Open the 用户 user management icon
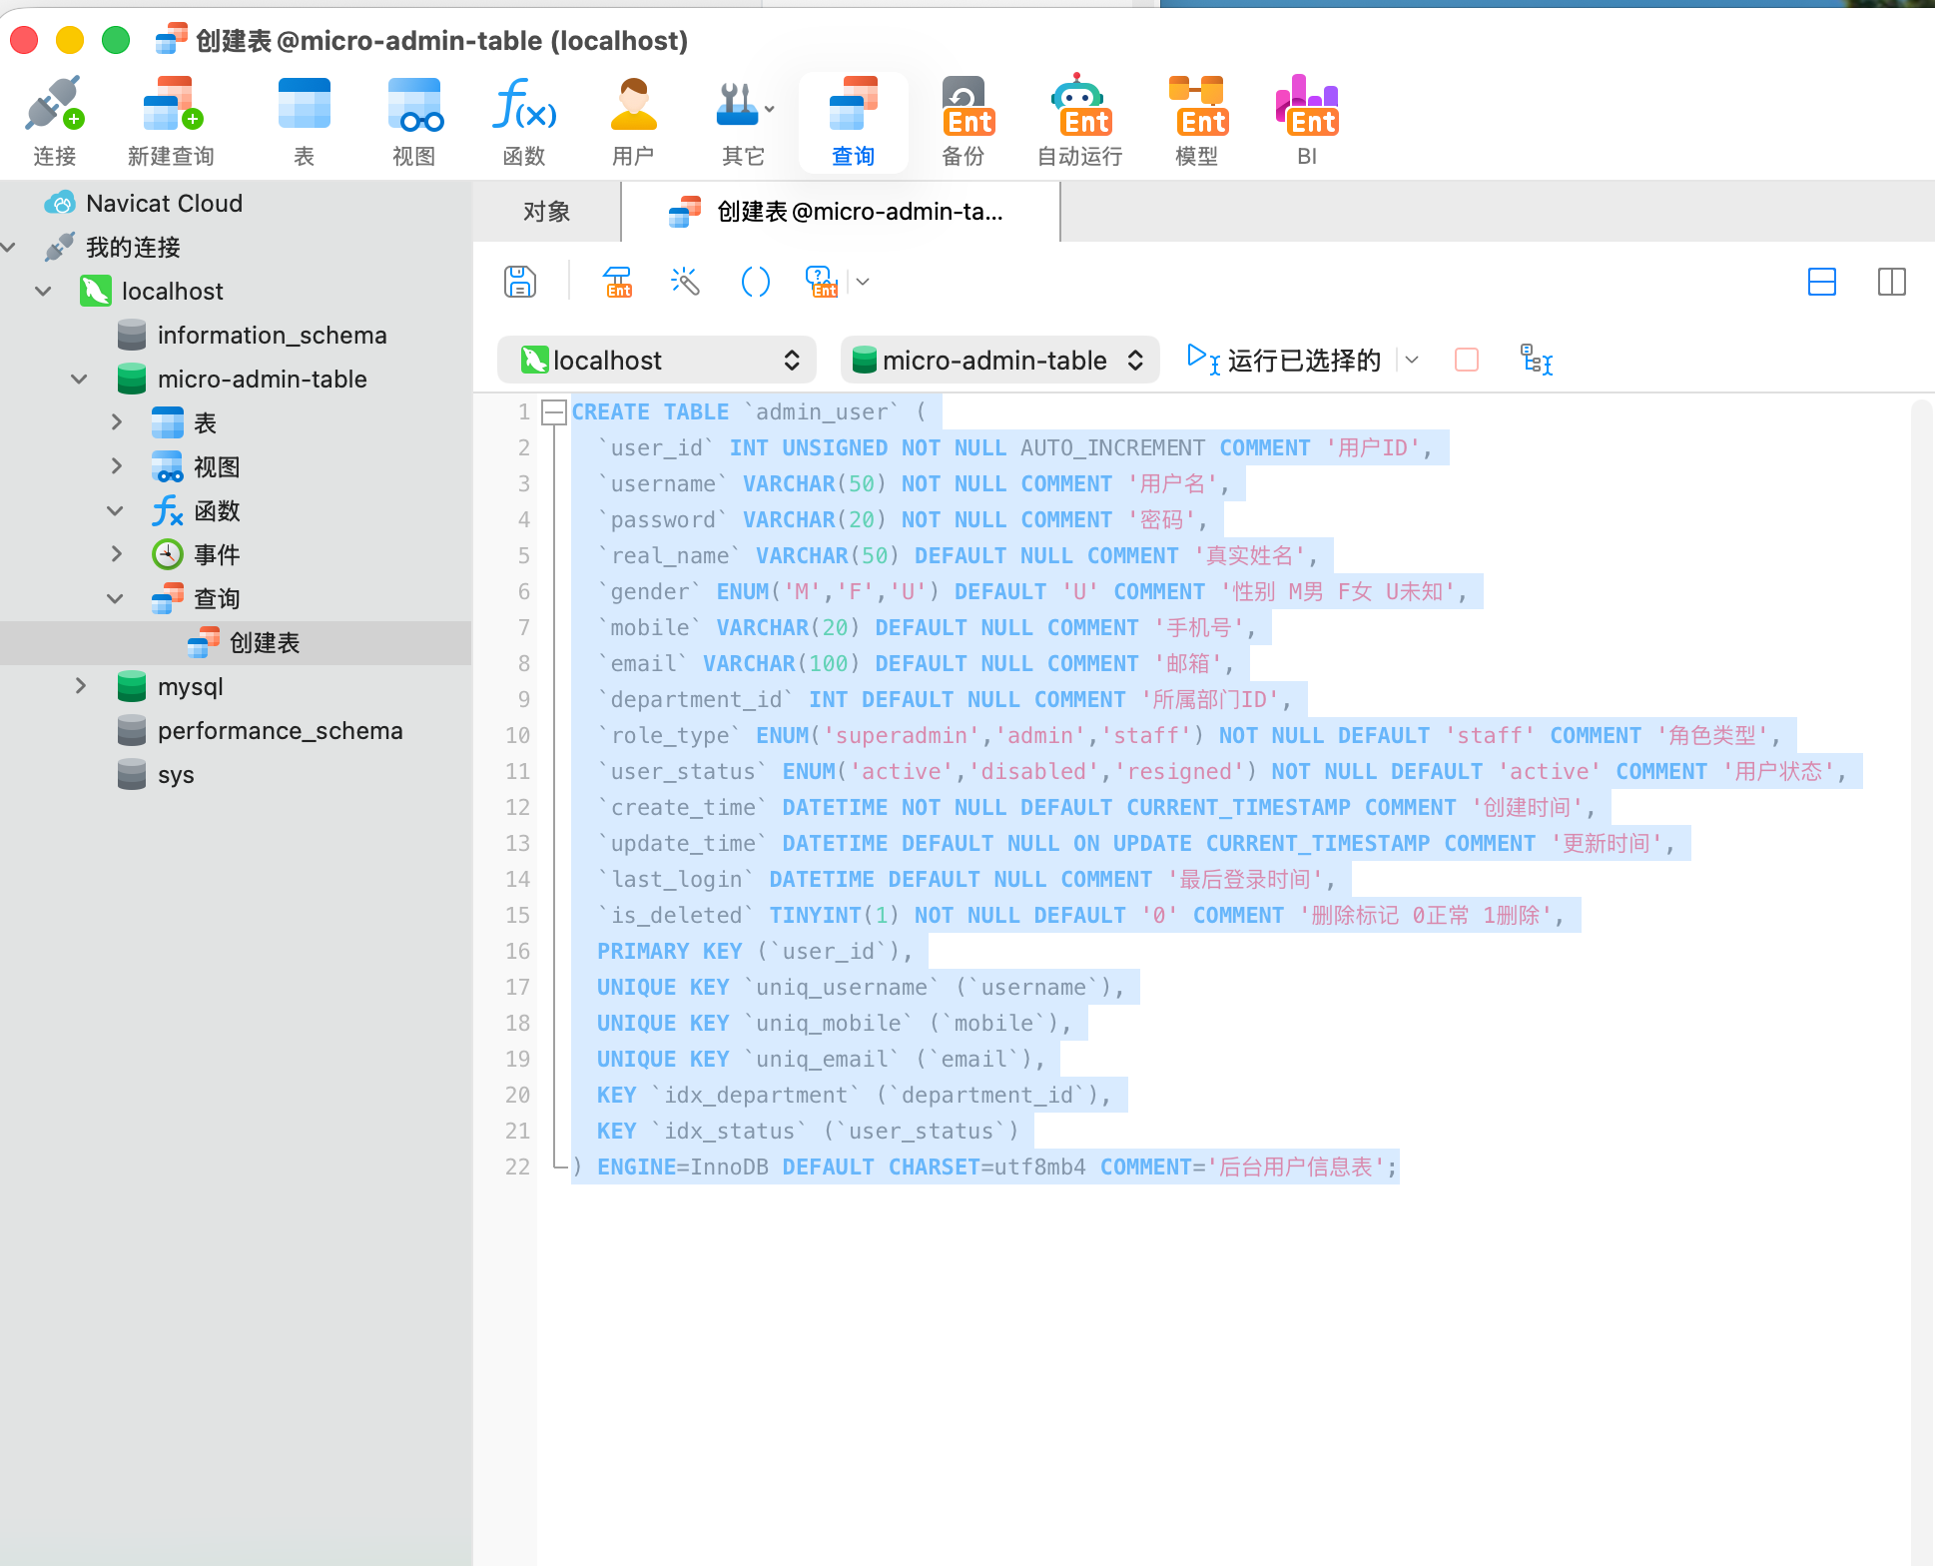 tap(633, 104)
